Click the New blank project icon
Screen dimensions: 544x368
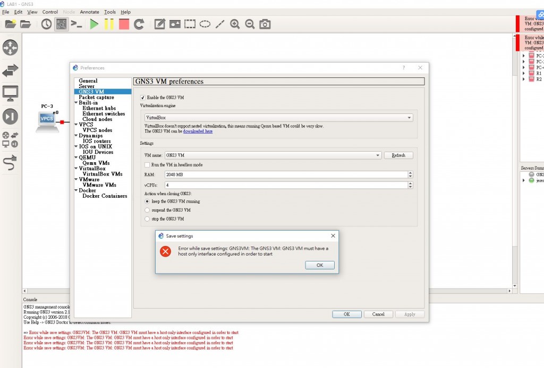pyautogui.click(x=11, y=24)
